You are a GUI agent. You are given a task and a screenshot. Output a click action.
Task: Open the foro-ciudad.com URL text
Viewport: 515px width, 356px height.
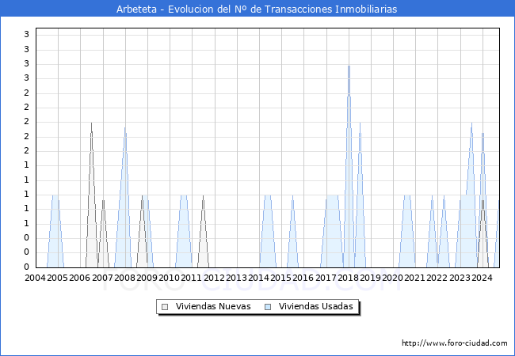coord(455,343)
